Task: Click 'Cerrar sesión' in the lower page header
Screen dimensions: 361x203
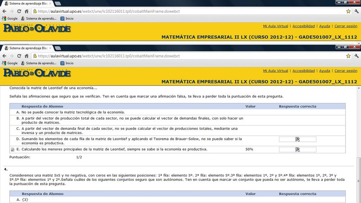Action: 346,71
